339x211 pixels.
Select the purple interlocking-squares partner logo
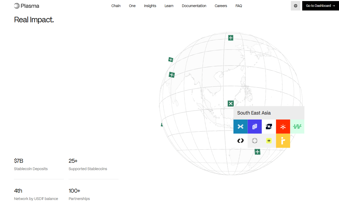point(255,127)
